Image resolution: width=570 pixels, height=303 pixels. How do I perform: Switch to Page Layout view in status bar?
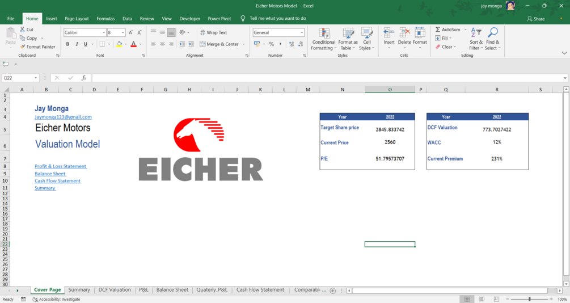[482, 299]
